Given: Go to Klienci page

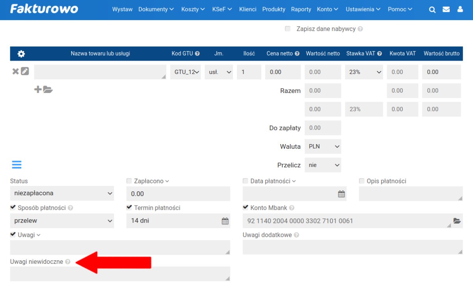Looking at the screenshot, I should (x=248, y=9).
